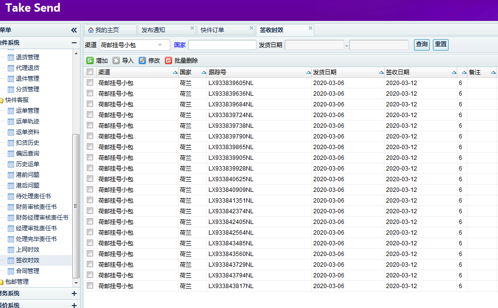Screen dimensions: 498x308
Task: Collapse the sidebar with the double-chevron
Action: [74, 29]
